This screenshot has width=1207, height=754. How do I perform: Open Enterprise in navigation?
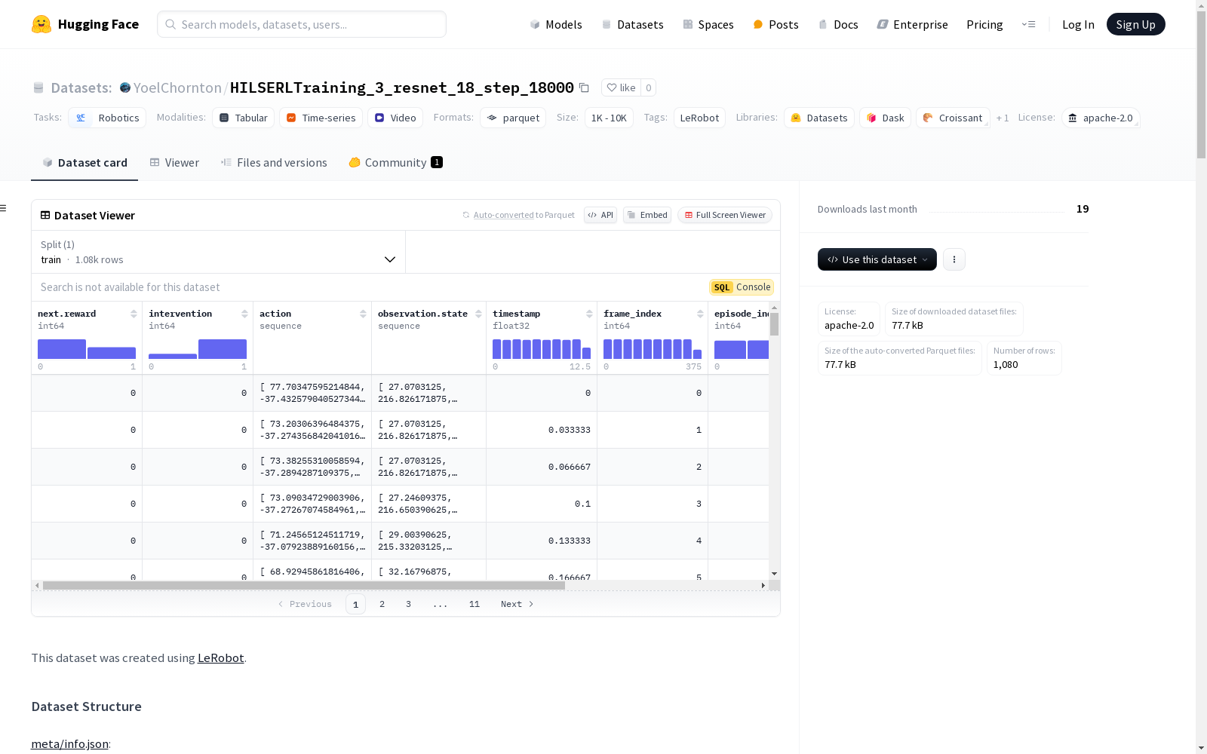(913, 24)
